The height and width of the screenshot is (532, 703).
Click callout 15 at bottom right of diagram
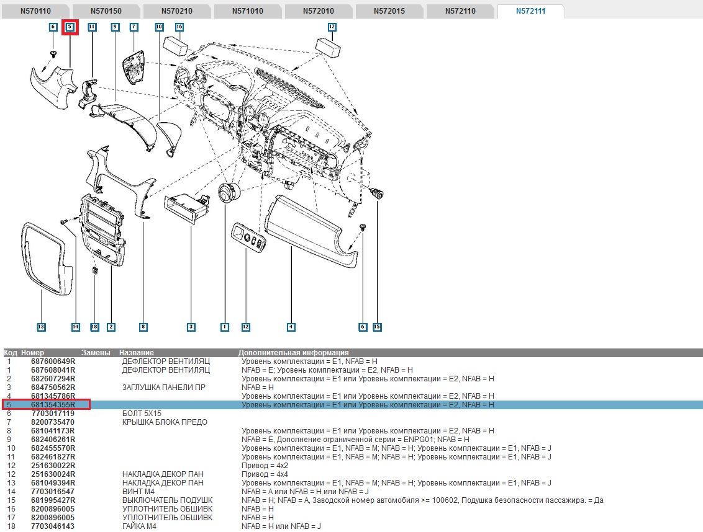(x=377, y=327)
